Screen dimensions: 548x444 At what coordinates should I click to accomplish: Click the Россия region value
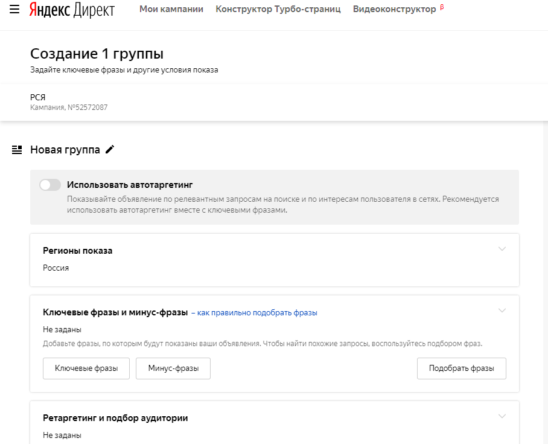pyautogui.click(x=56, y=268)
